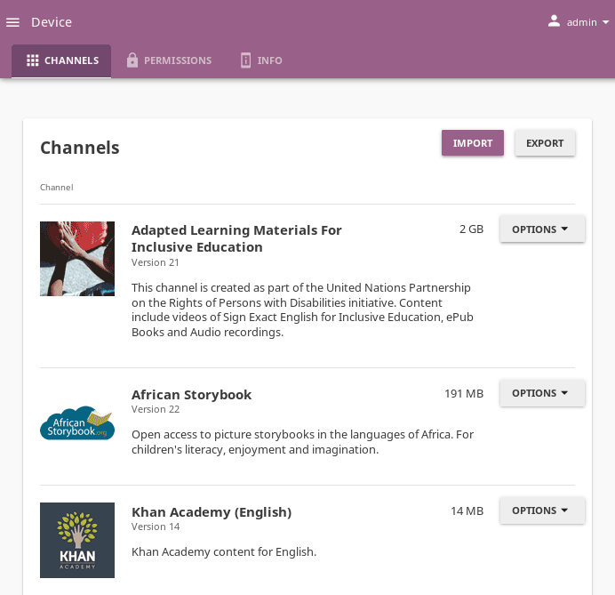Click the Khan Academy logo thumbnail

77,540
